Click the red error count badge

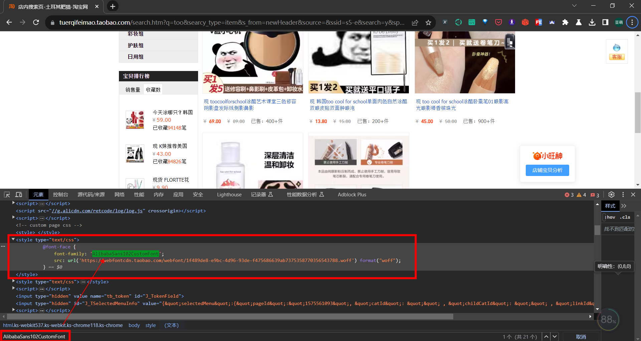pyautogui.click(x=569, y=195)
